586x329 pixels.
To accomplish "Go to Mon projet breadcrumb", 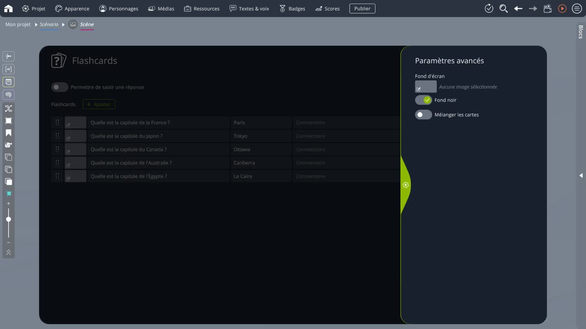I will coord(18,24).
